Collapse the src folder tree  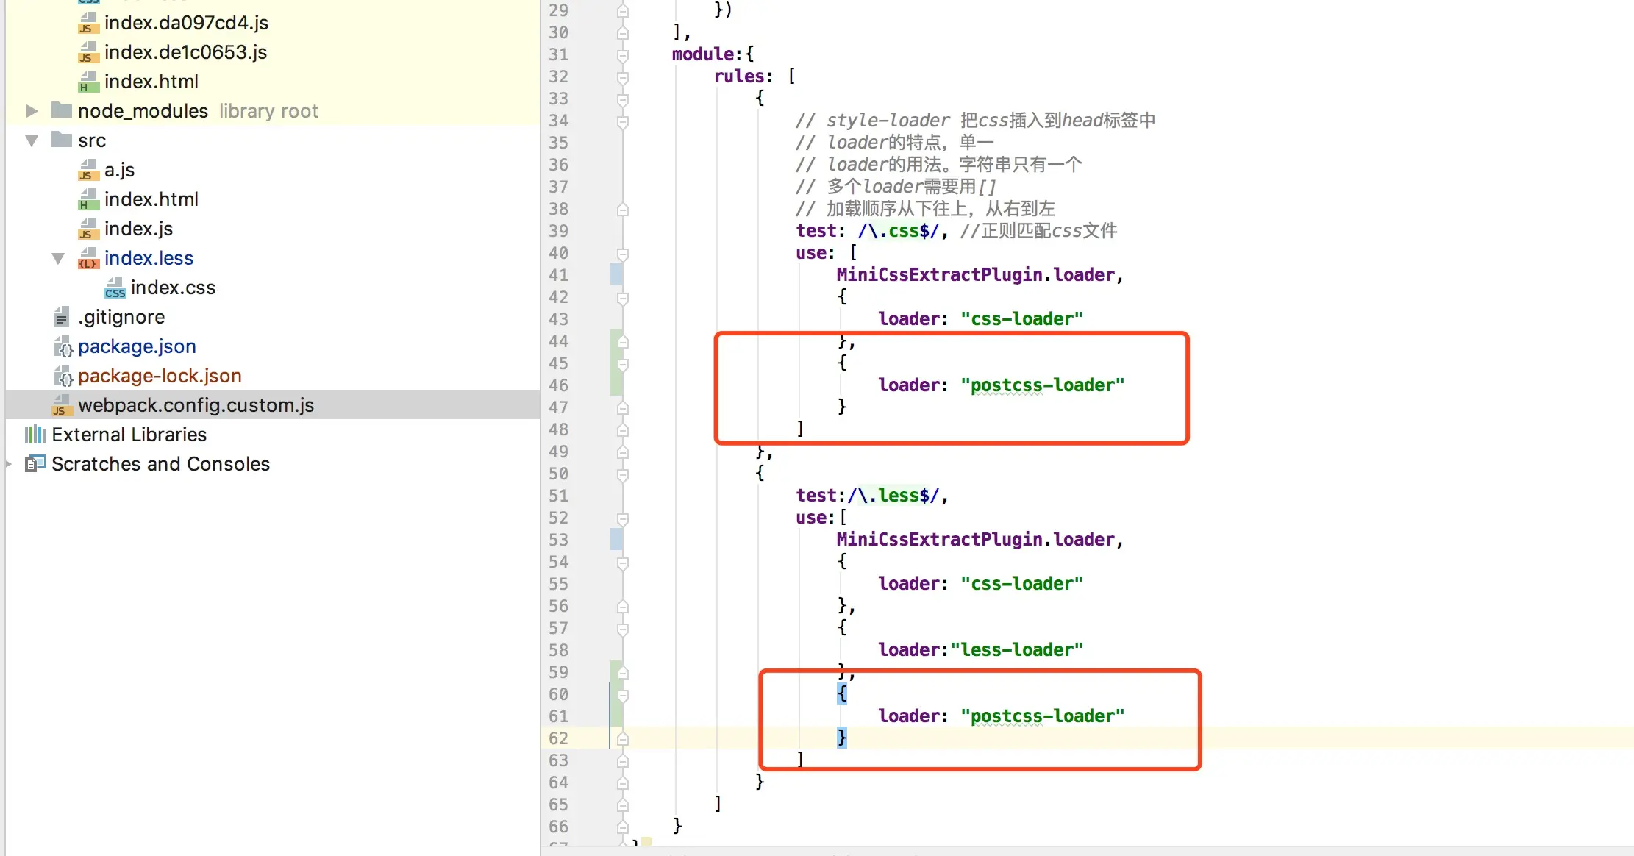[x=32, y=140]
